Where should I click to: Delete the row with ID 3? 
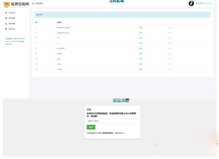pos(172,33)
